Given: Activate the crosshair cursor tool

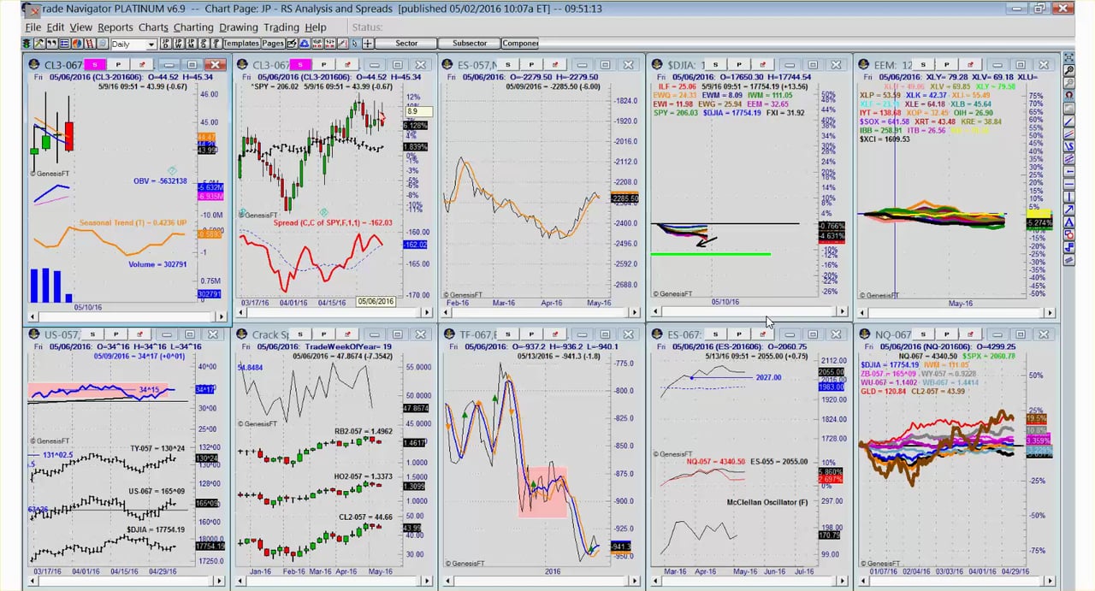Looking at the screenshot, I should pyautogui.click(x=367, y=44).
